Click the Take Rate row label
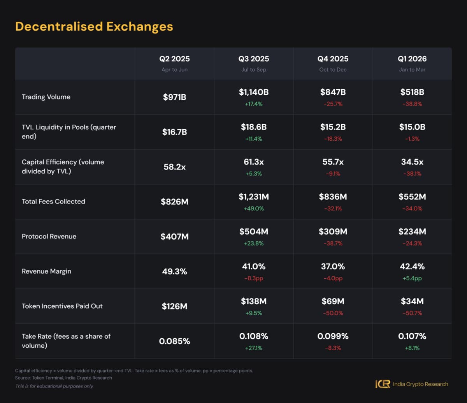The height and width of the screenshot is (403, 467). 66,341
